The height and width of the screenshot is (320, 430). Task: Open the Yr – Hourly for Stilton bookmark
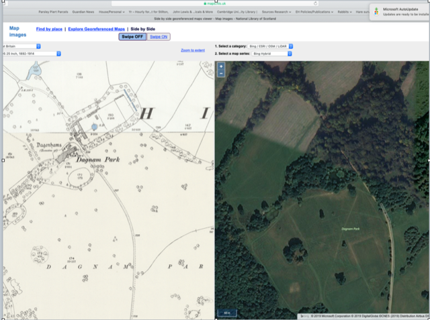[x=148, y=12]
